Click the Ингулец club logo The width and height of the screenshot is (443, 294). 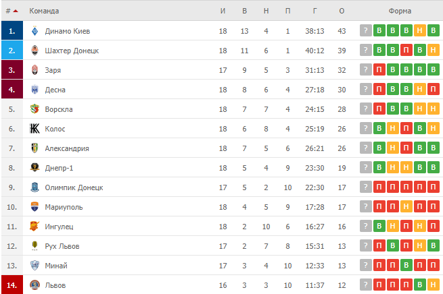[x=34, y=227]
